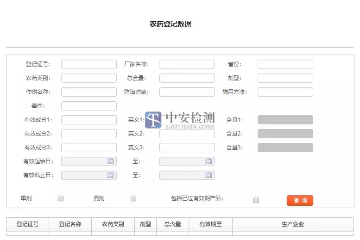Enable the 混剂 checkbox

click(x=133, y=198)
